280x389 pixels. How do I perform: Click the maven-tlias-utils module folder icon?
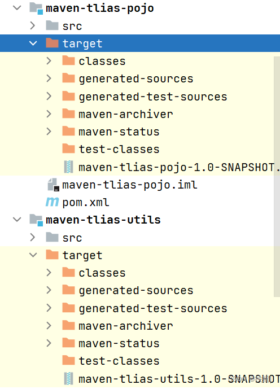(36, 220)
